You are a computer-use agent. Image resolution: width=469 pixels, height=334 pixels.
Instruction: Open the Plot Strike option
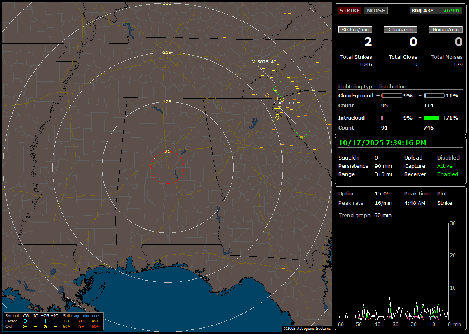pyautogui.click(x=444, y=203)
